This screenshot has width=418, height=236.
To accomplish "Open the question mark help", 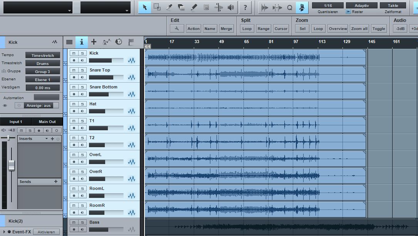I will tap(245, 7).
